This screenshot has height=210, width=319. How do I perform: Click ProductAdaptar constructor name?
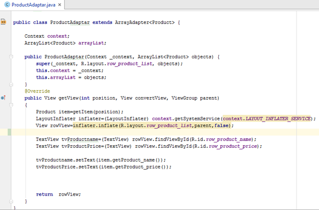[64, 57]
